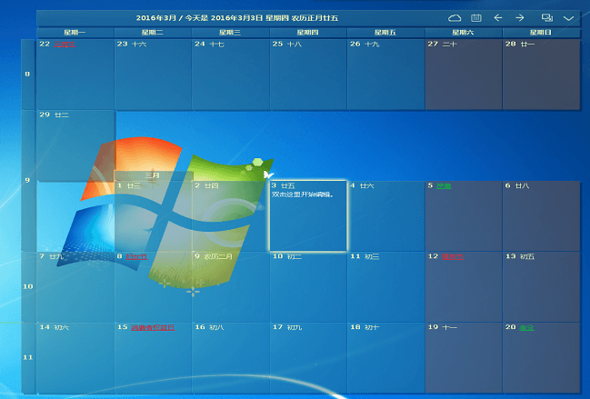Click the green 春分 label on day 20
The height and width of the screenshot is (399, 590).
[526, 327]
